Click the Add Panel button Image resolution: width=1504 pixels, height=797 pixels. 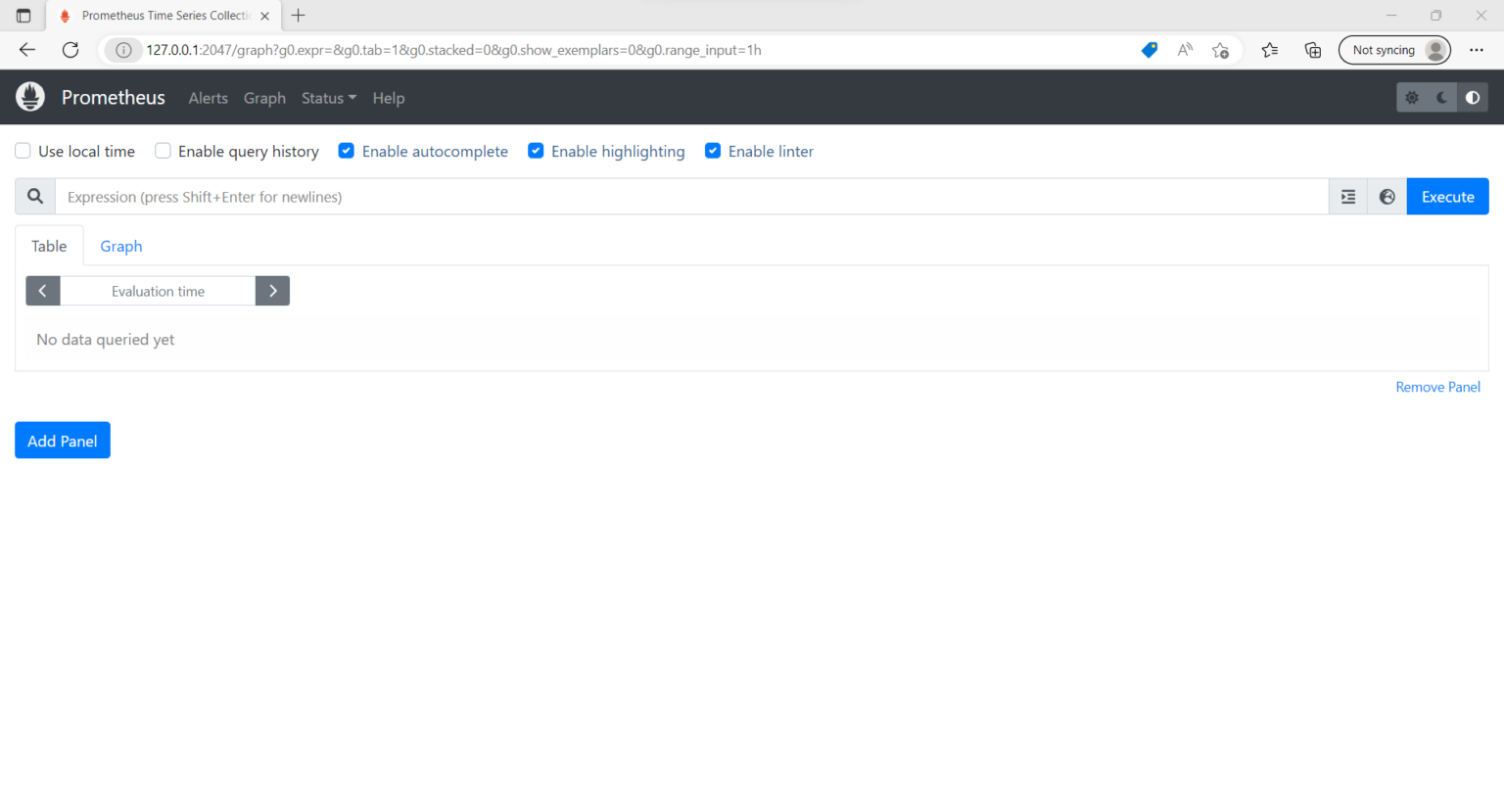point(62,440)
